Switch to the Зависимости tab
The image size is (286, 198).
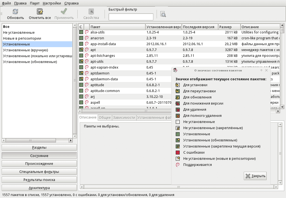coord(124,118)
